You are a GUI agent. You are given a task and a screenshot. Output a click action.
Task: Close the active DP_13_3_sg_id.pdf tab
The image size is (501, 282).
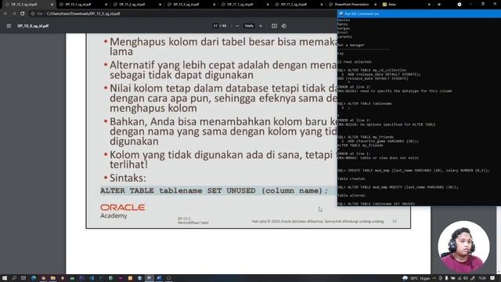click(x=52, y=5)
